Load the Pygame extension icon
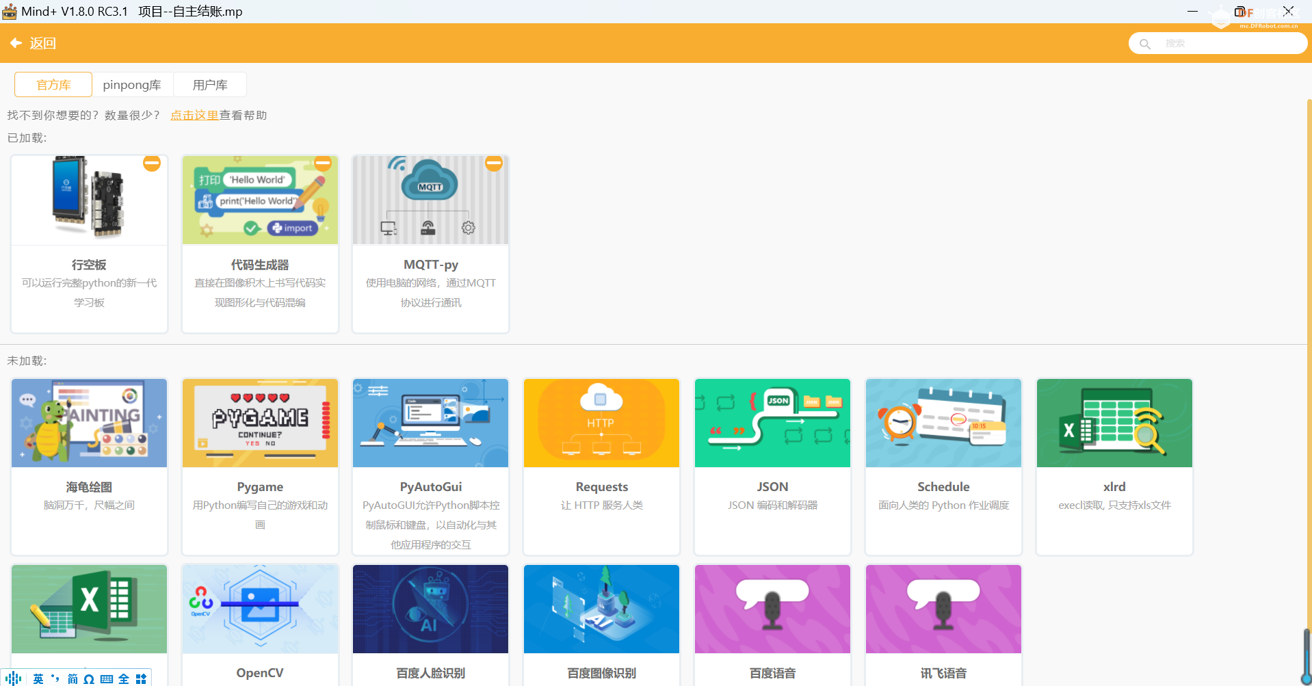The height and width of the screenshot is (686, 1312). tap(260, 423)
